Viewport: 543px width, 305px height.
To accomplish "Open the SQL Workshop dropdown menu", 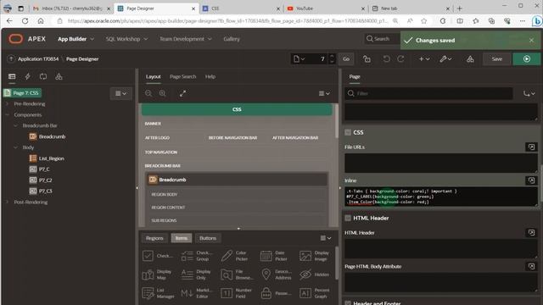I will (126, 39).
